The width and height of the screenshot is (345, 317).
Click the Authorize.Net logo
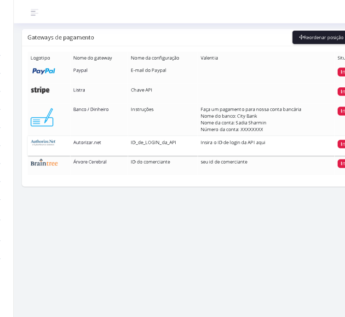43,143
